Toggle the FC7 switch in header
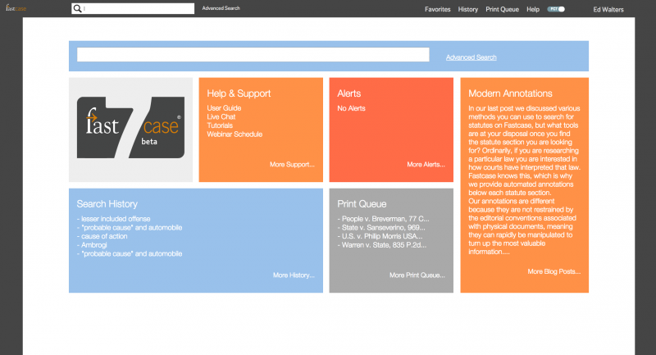656x355 pixels. coord(556,9)
